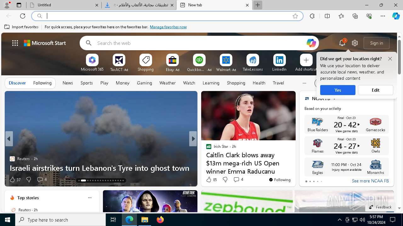Launch Firefox from the taskbar

[160, 220]
